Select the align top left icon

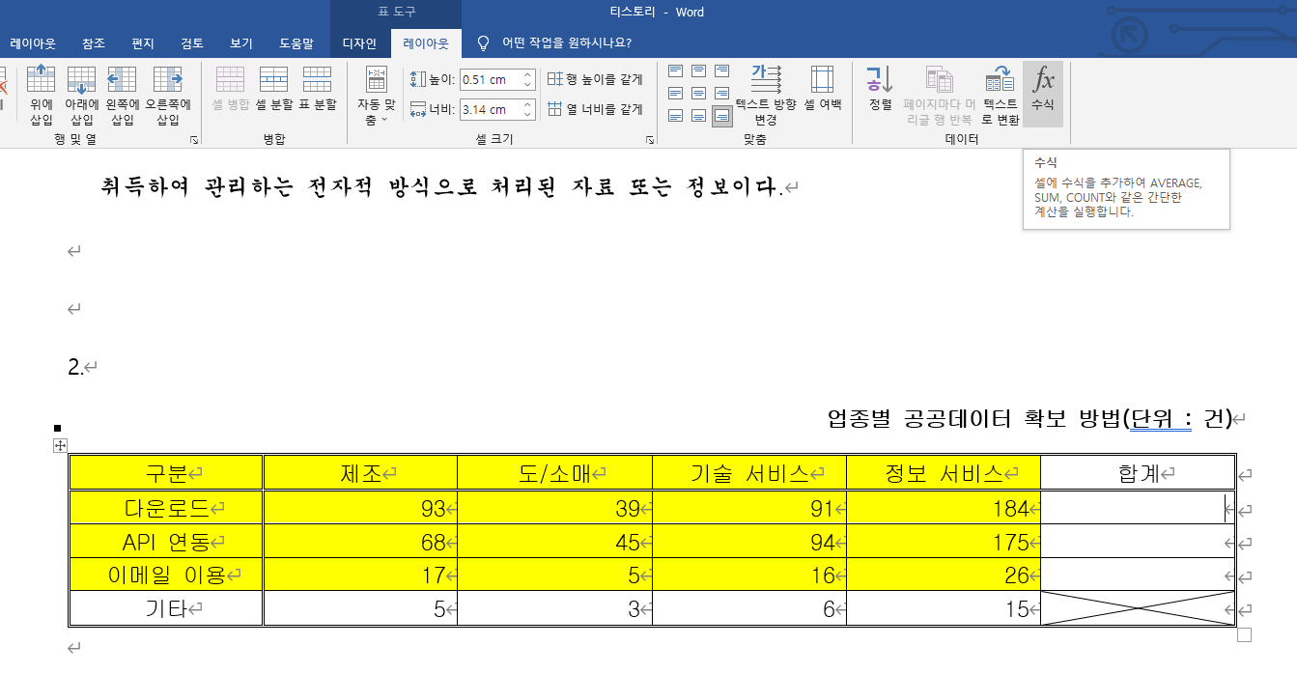tap(675, 71)
